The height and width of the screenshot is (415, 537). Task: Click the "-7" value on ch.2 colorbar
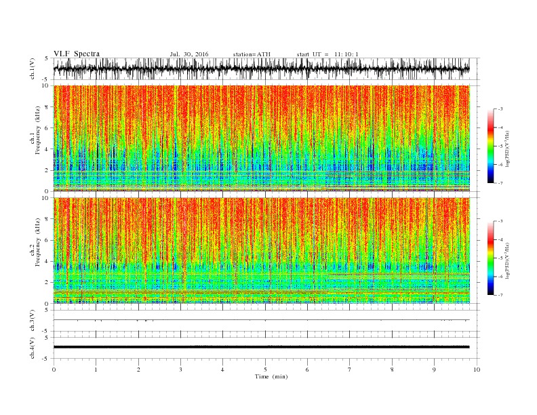[x=500, y=295]
